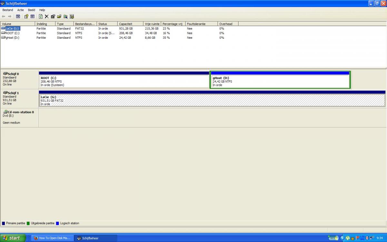Click the 1.70 GHz CPU tray indicator

pyautogui.click(x=362, y=238)
